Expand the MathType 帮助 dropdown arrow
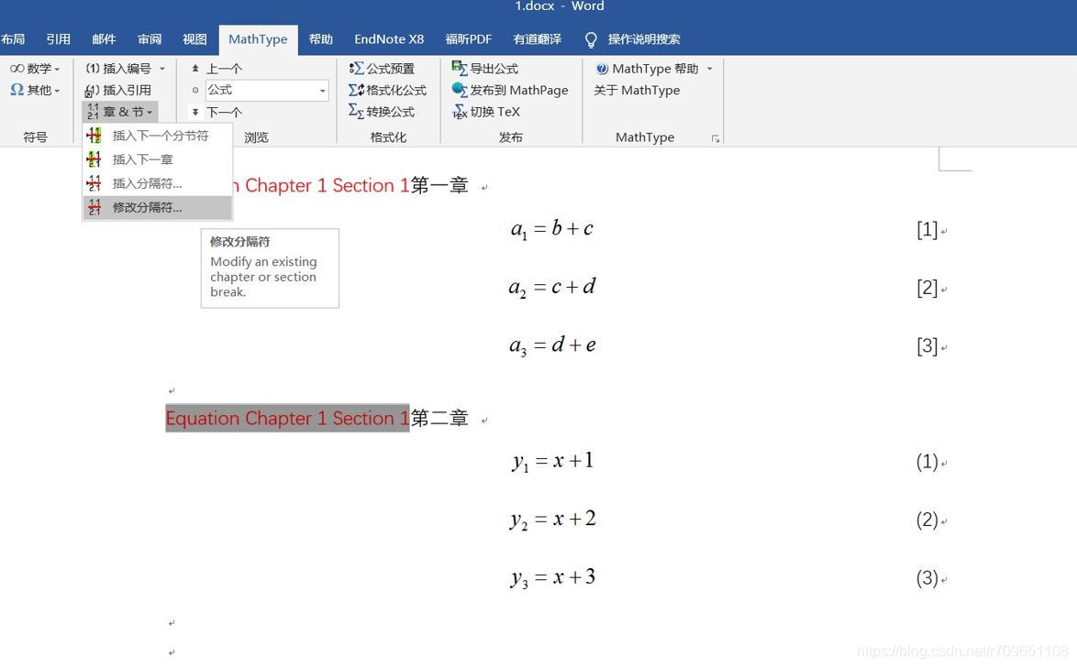1077x668 pixels. point(709,69)
